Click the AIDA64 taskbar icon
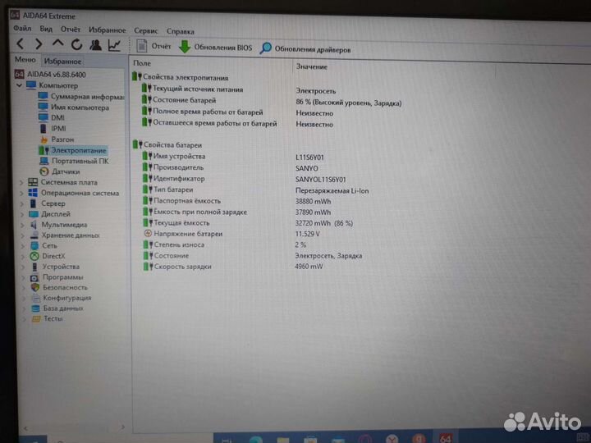 point(445,438)
